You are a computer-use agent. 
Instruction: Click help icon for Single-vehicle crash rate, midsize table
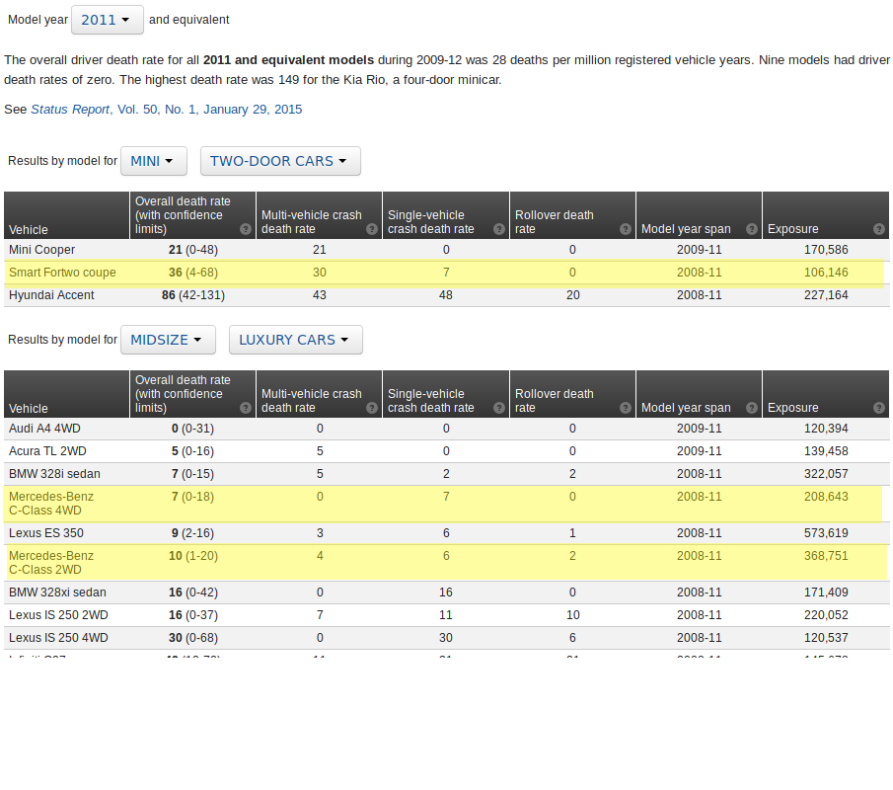pos(499,408)
